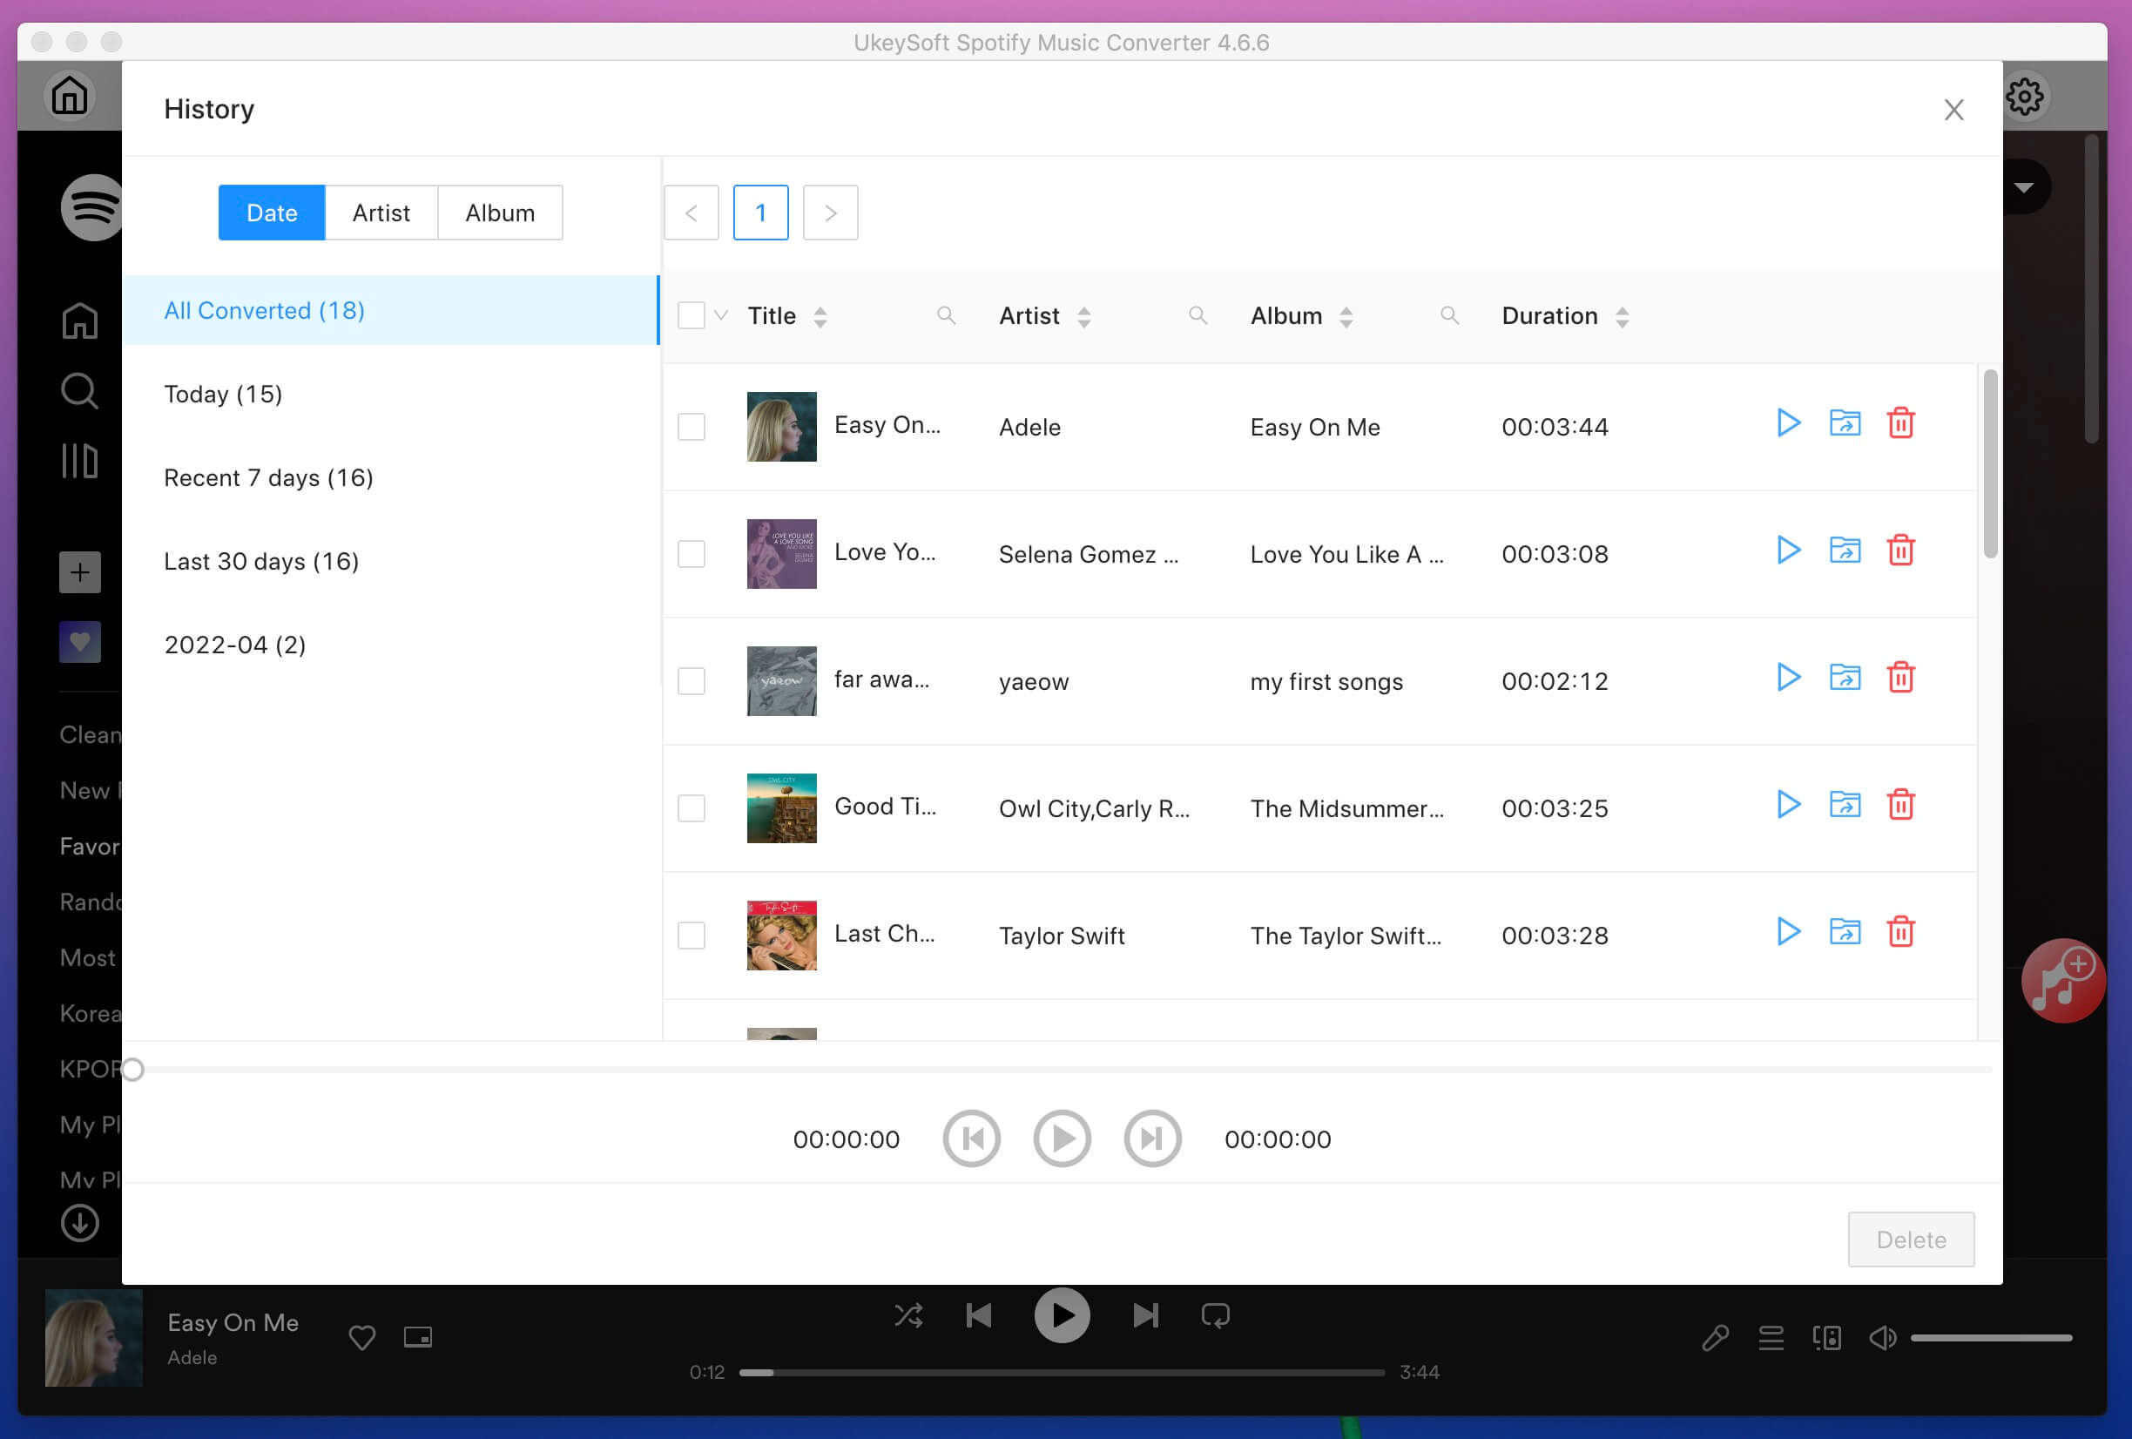
Task: Select All Converted (18) filter
Action: coord(391,310)
